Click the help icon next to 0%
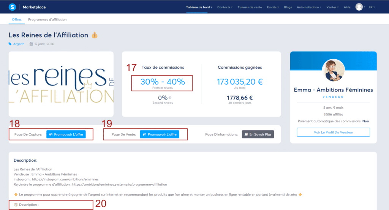The image size is (389, 210). pyautogui.click(x=170, y=98)
